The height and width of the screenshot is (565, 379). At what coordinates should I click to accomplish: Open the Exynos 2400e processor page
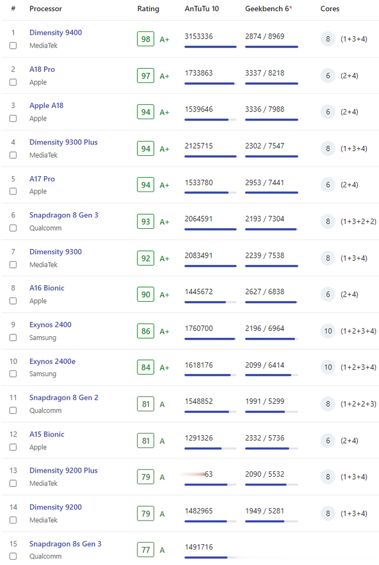click(x=52, y=361)
